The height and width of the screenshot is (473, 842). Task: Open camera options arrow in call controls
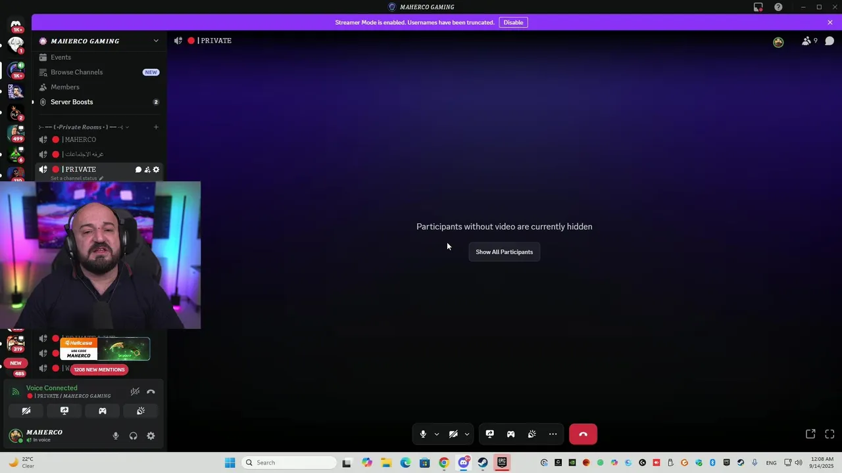tap(467, 434)
